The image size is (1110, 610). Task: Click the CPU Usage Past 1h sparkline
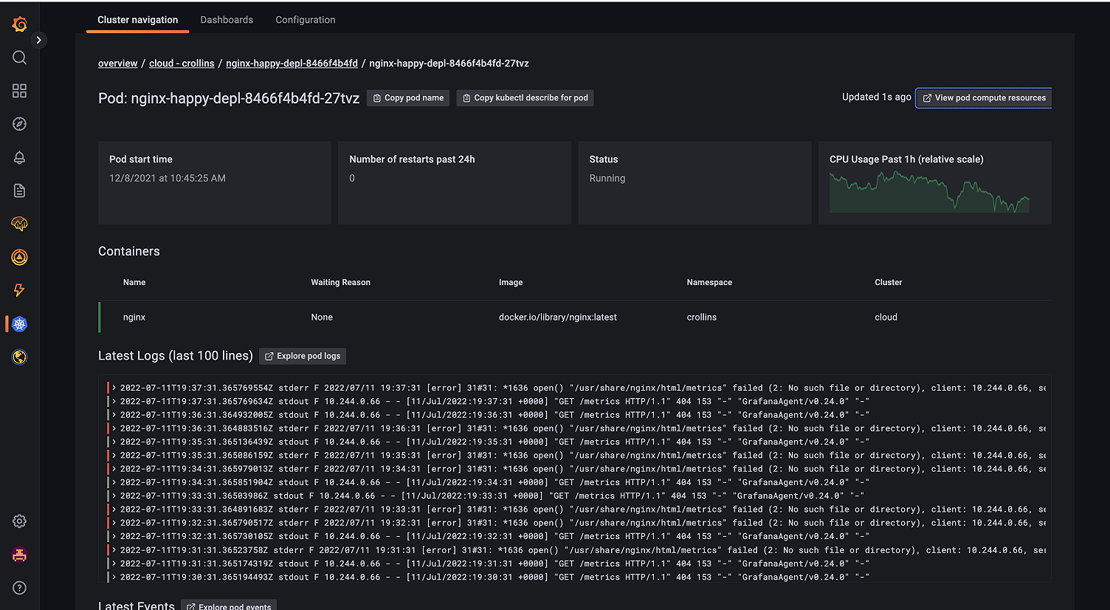[x=929, y=193]
